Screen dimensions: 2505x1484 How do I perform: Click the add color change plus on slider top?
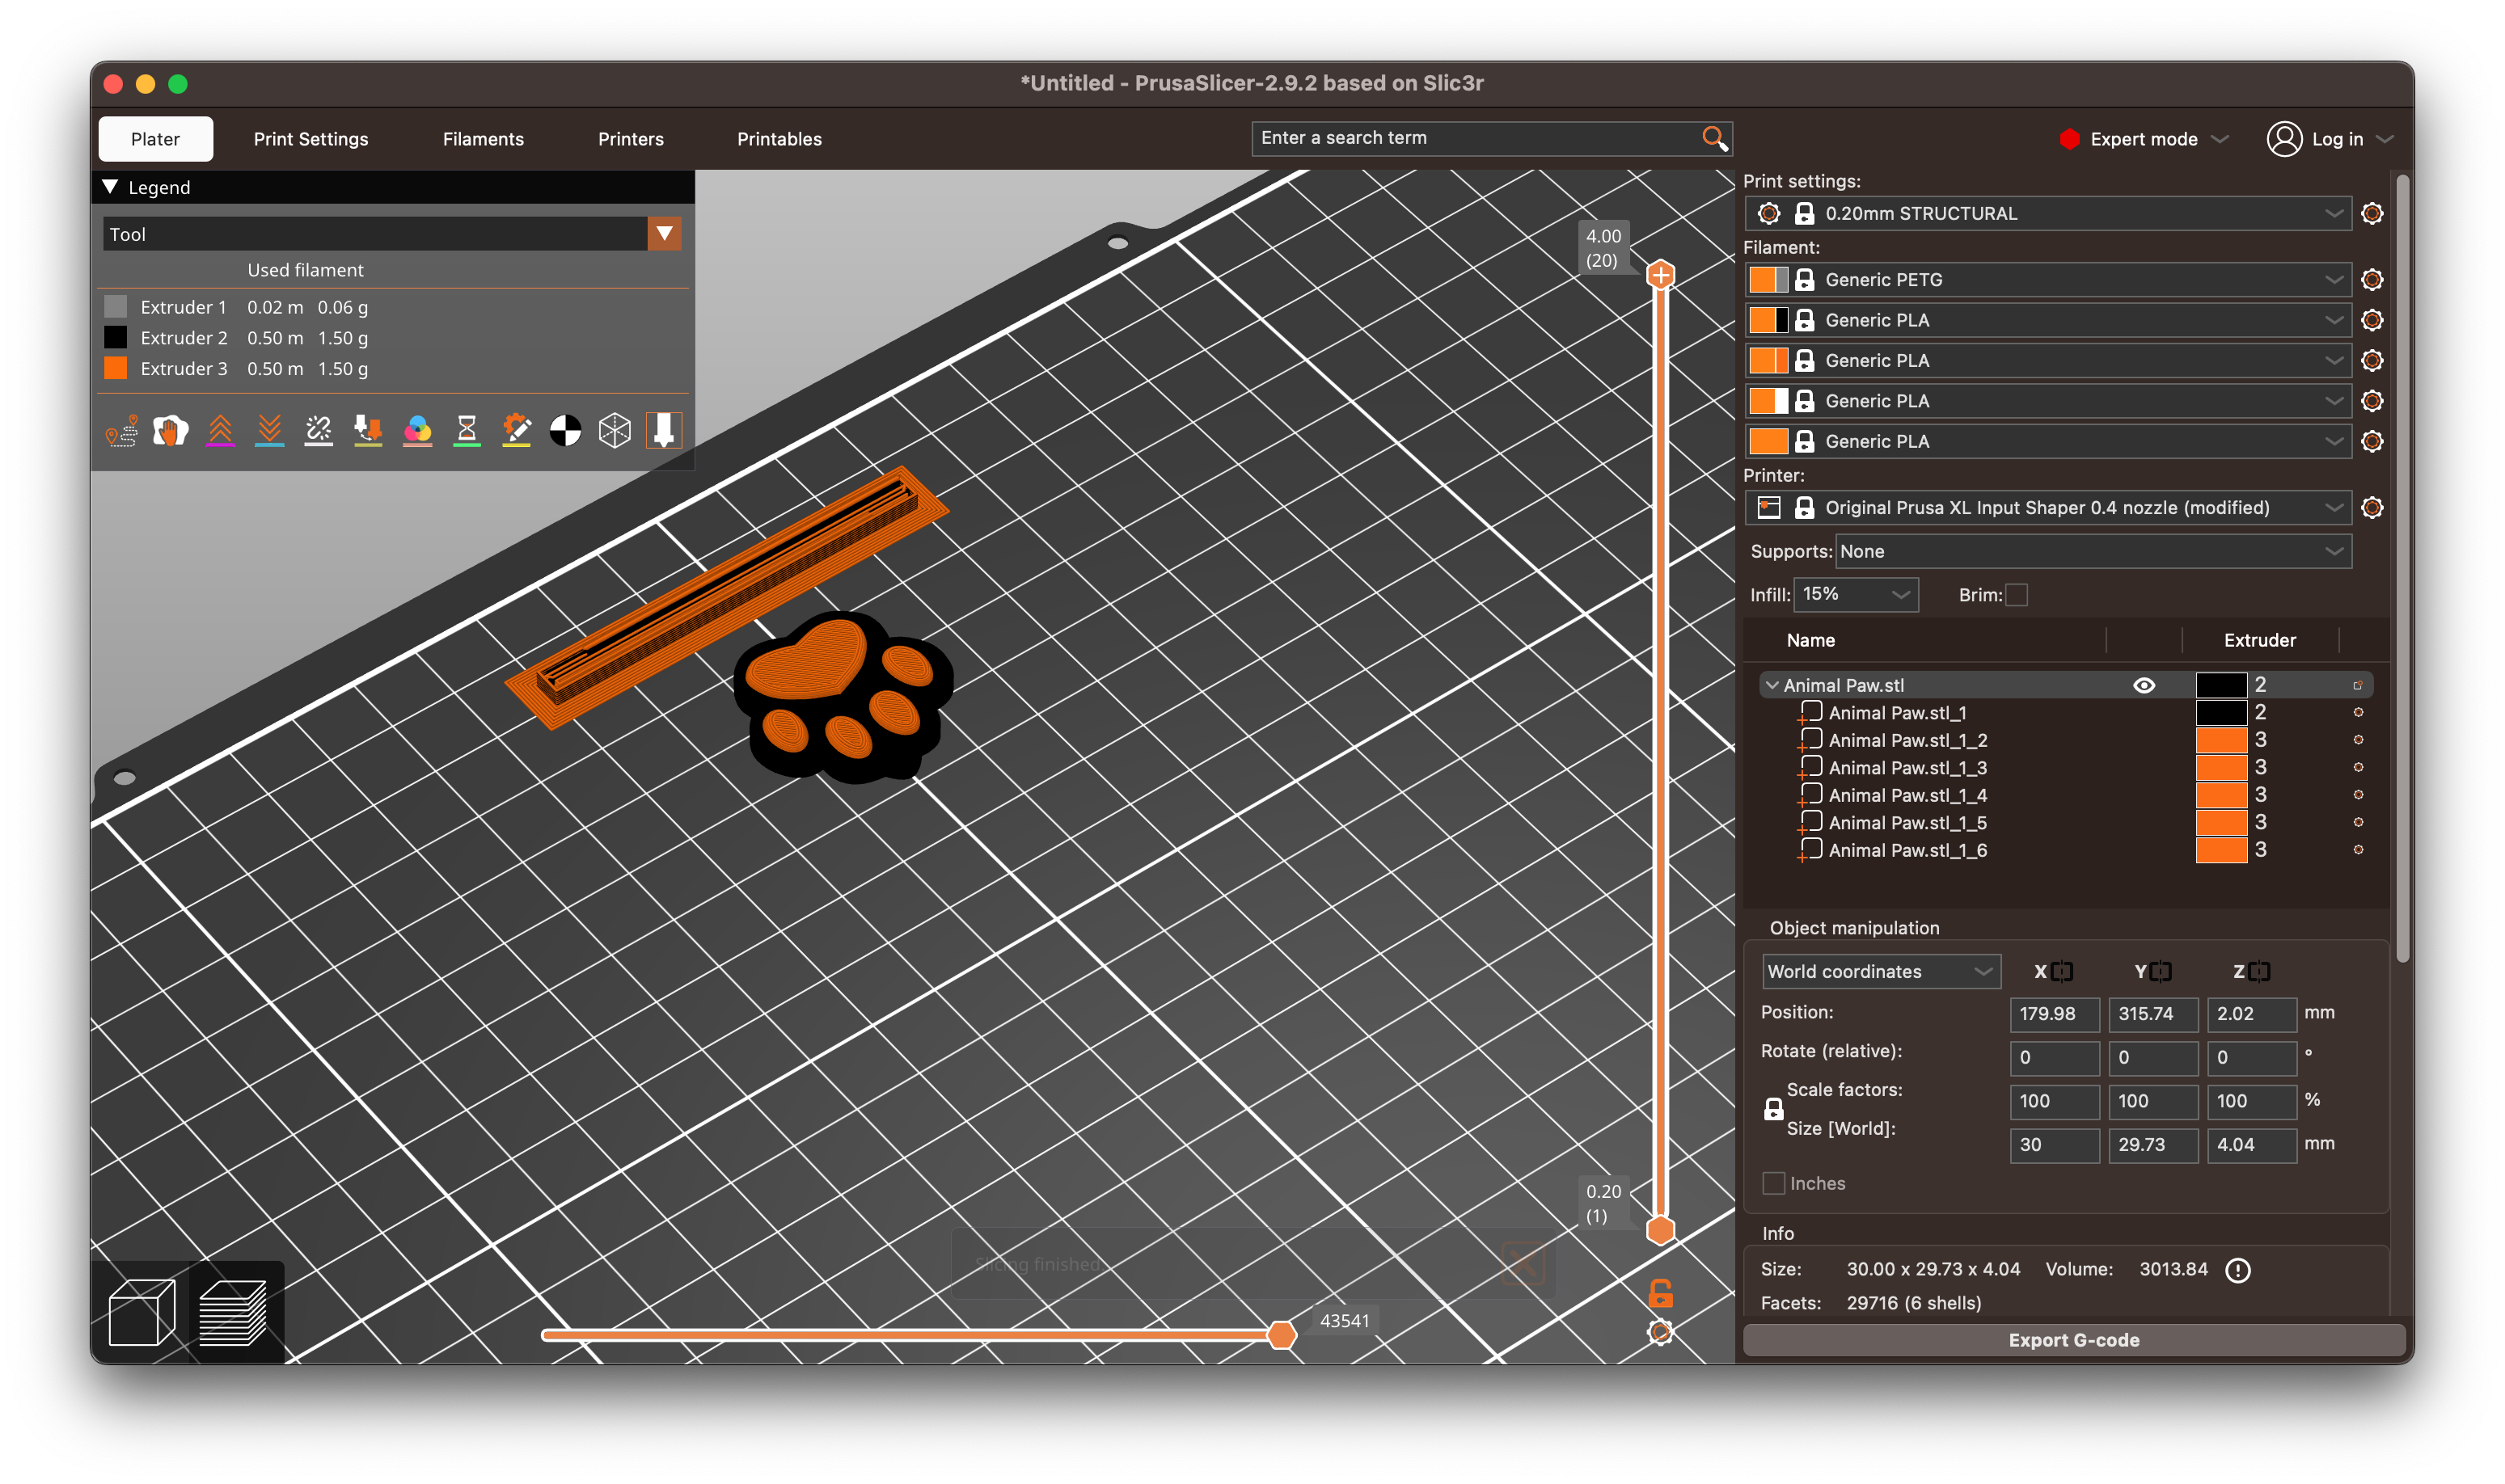1660,275
